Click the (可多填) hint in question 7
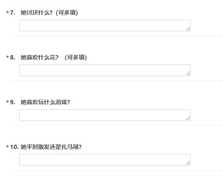Image resolution: width=223 pixels, height=176 pixels. [67, 13]
